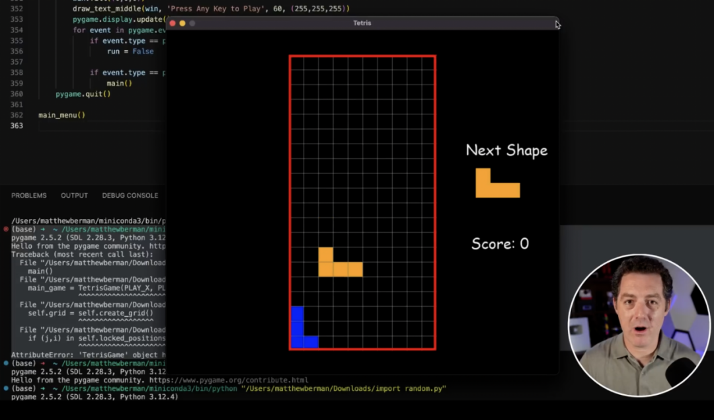Click the red error marker beside first terminal command
714x420 pixels.
6,229
